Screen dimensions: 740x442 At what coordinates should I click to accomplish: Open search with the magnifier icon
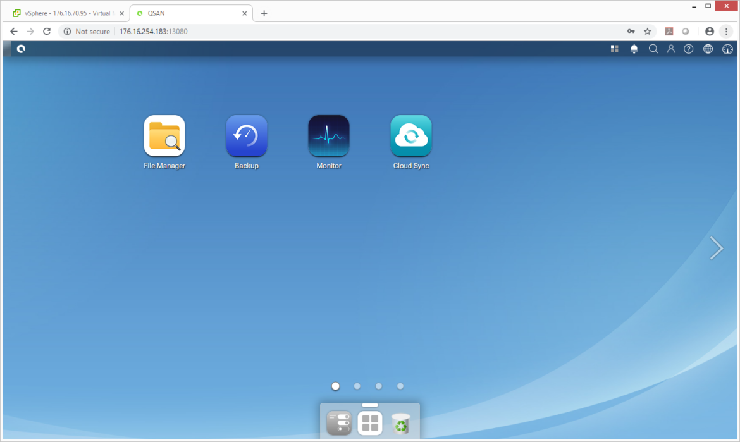(x=653, y=49)
